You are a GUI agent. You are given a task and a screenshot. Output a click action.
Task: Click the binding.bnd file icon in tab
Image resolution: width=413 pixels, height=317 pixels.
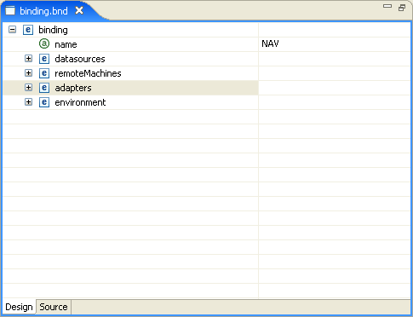(x=10, y=11)
